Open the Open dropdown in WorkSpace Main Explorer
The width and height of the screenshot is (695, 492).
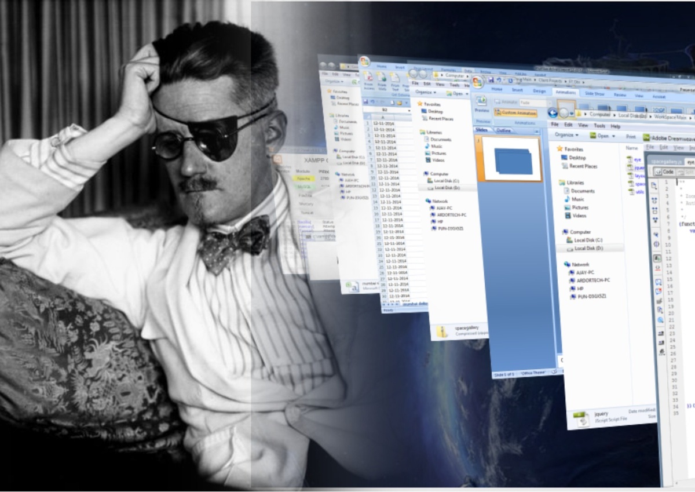tap(603, 136)
